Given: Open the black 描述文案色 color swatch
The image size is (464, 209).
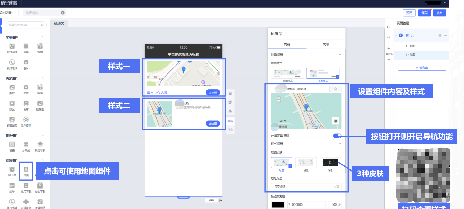Looking at the screenshot, I should [x=278, y=204].
